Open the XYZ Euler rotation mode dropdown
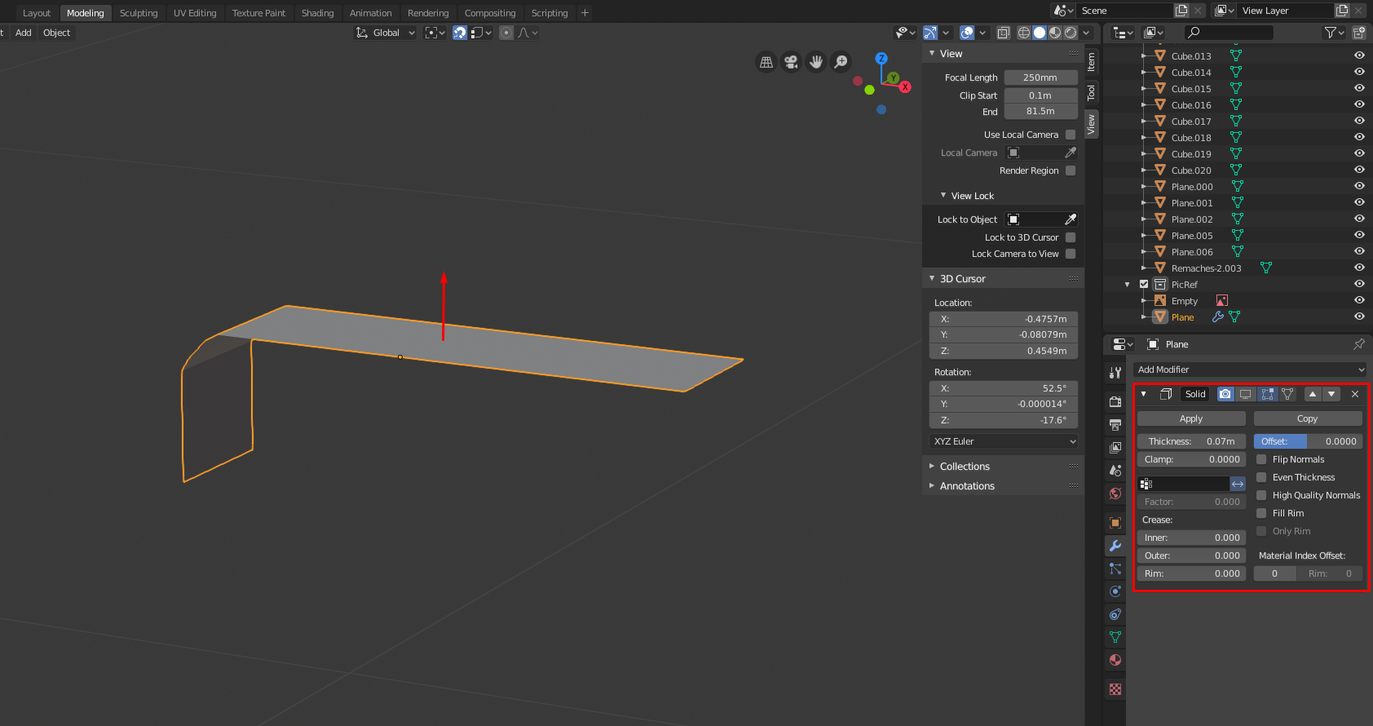This screenshot has height=726, width=1373. tap(1004, 441)
